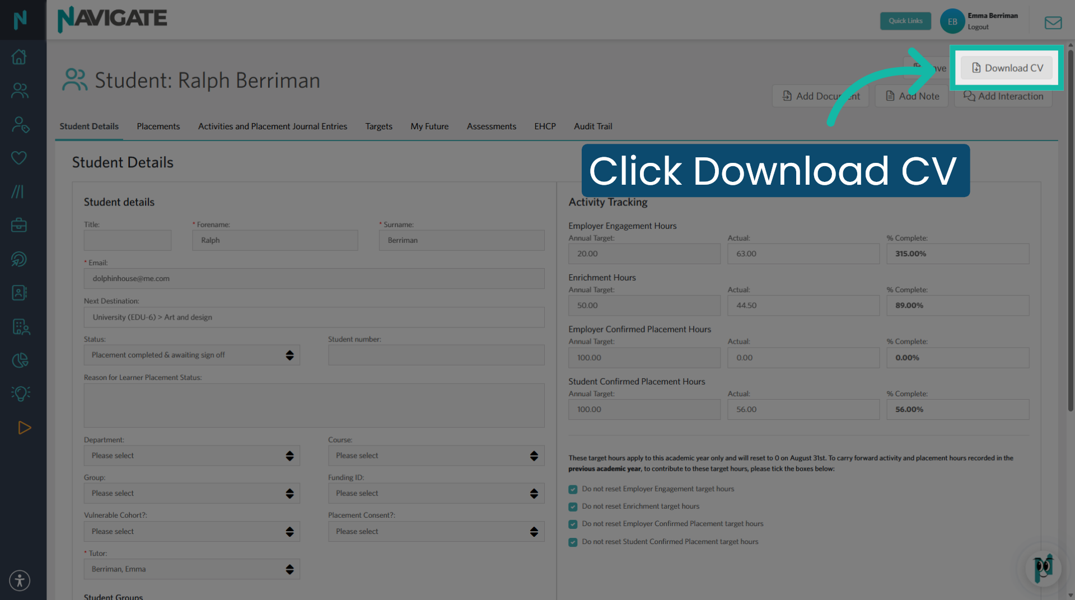Click the Forename field containing Ralph
The width and height of the screenshot is (1075, 600).
click(x=275, y=240)
